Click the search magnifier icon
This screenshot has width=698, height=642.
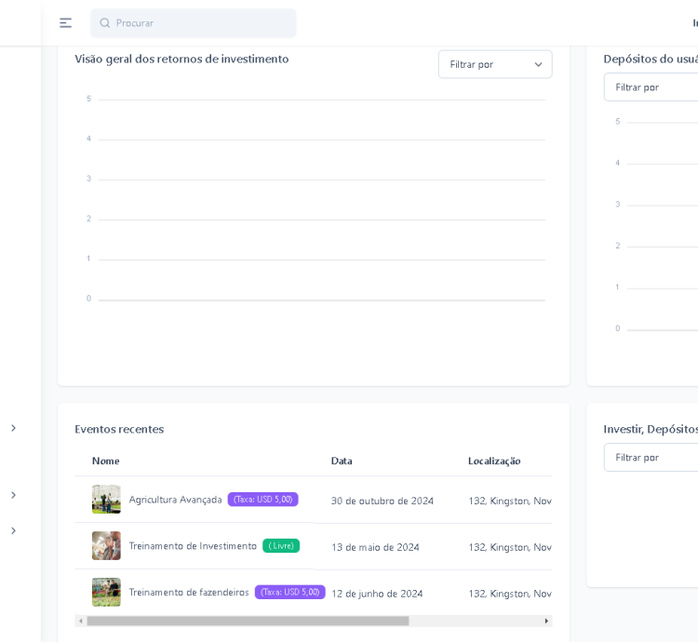[x=104, y=23]
